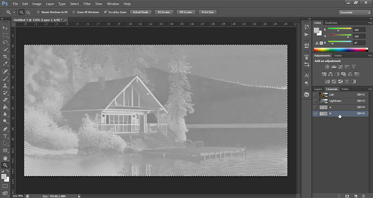Click the R value input field

pos(359,30)
